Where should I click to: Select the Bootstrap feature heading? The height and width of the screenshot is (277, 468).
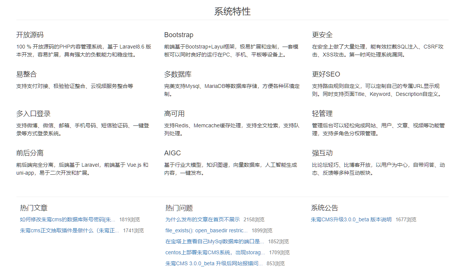(179, 35)
